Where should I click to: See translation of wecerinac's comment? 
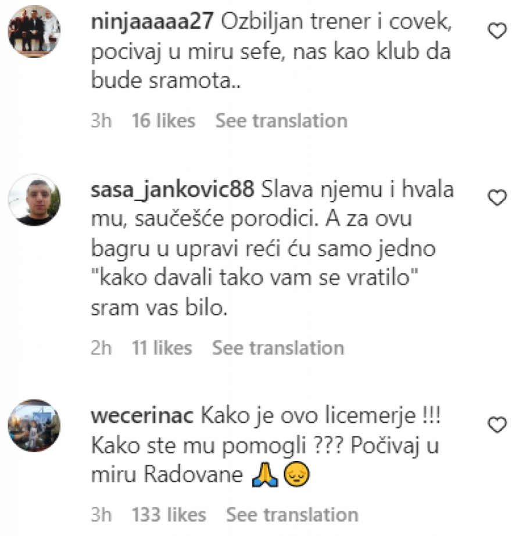point(292,515)
